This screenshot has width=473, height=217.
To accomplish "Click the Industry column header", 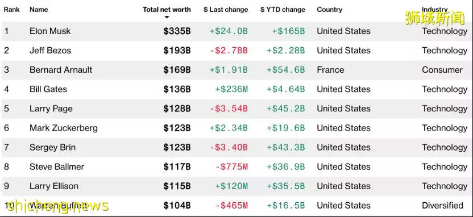I will click(x=435, y=10).
